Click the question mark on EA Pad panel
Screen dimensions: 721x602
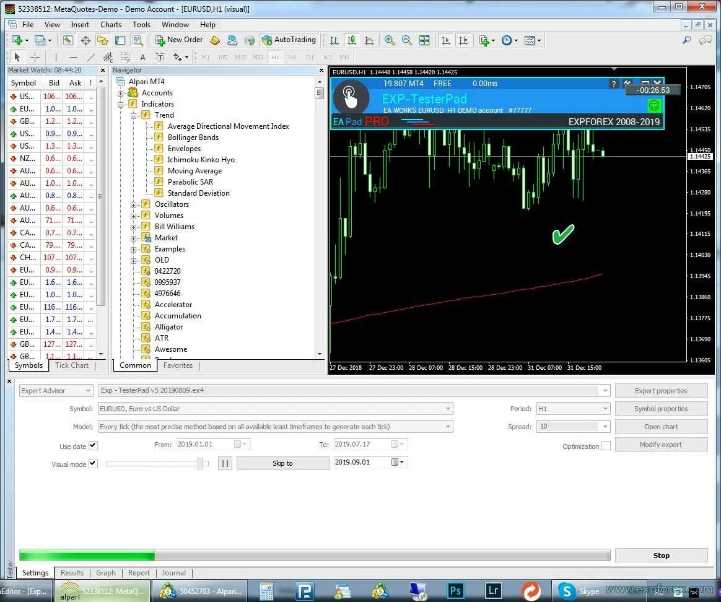[613, 83]
